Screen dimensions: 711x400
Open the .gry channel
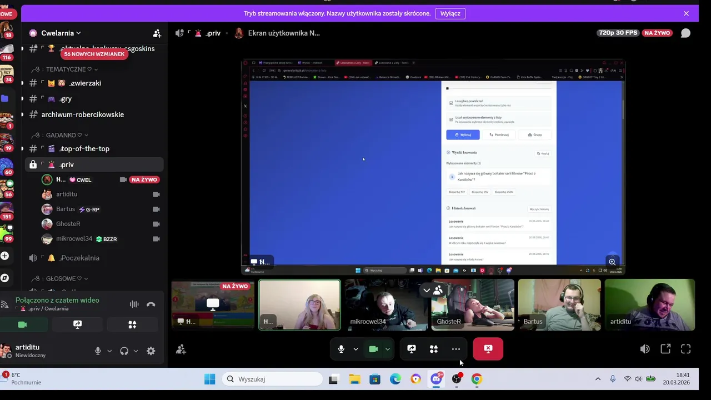click(x=94, y=99)
